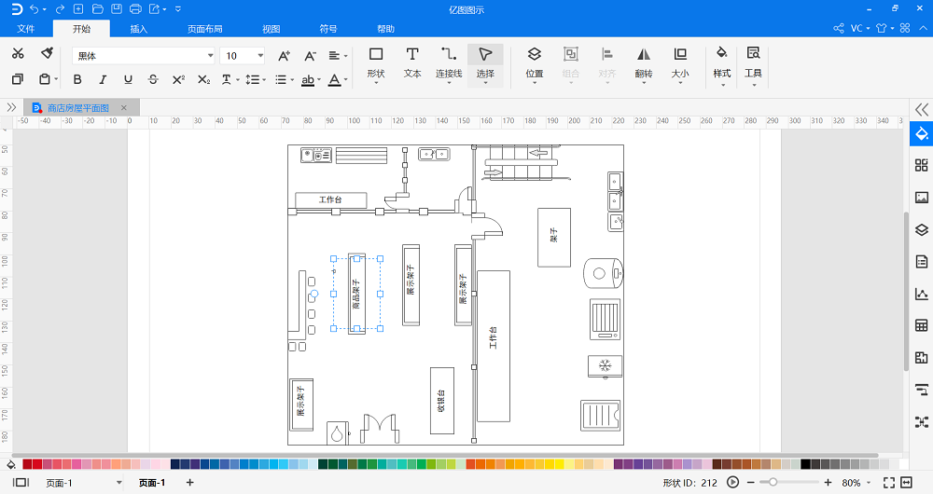Toggle strikethrough formatting
933x494 pixels.
point(153,80)
